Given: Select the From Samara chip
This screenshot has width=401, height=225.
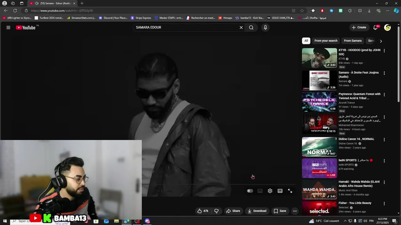Looking at the screenshot, I should click(353, 41).
